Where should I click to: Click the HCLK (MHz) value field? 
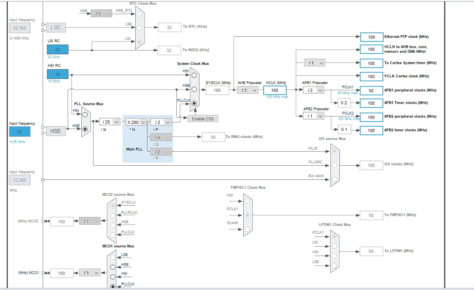[x=275, y=90]
